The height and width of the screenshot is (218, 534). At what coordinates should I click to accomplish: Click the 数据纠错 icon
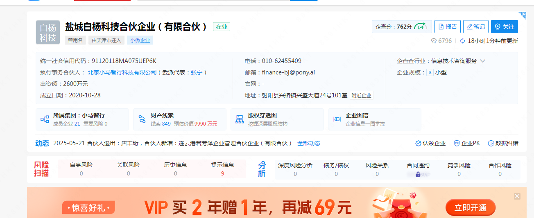[490, 143]
